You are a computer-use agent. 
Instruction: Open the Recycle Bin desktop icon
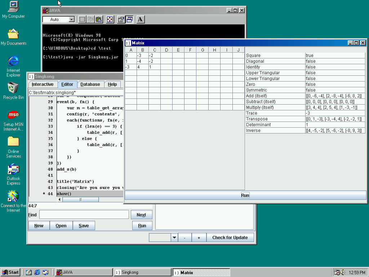(x=13, y=91)
